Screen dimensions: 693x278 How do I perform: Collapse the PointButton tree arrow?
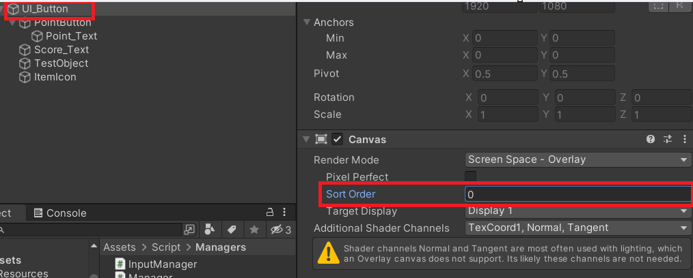click(x=12, y=22)
